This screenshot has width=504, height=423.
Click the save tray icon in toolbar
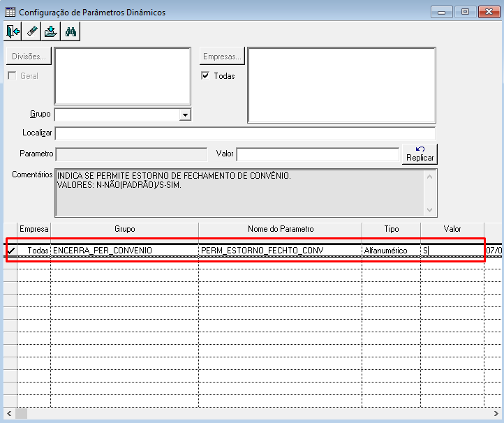pos(51,31)
